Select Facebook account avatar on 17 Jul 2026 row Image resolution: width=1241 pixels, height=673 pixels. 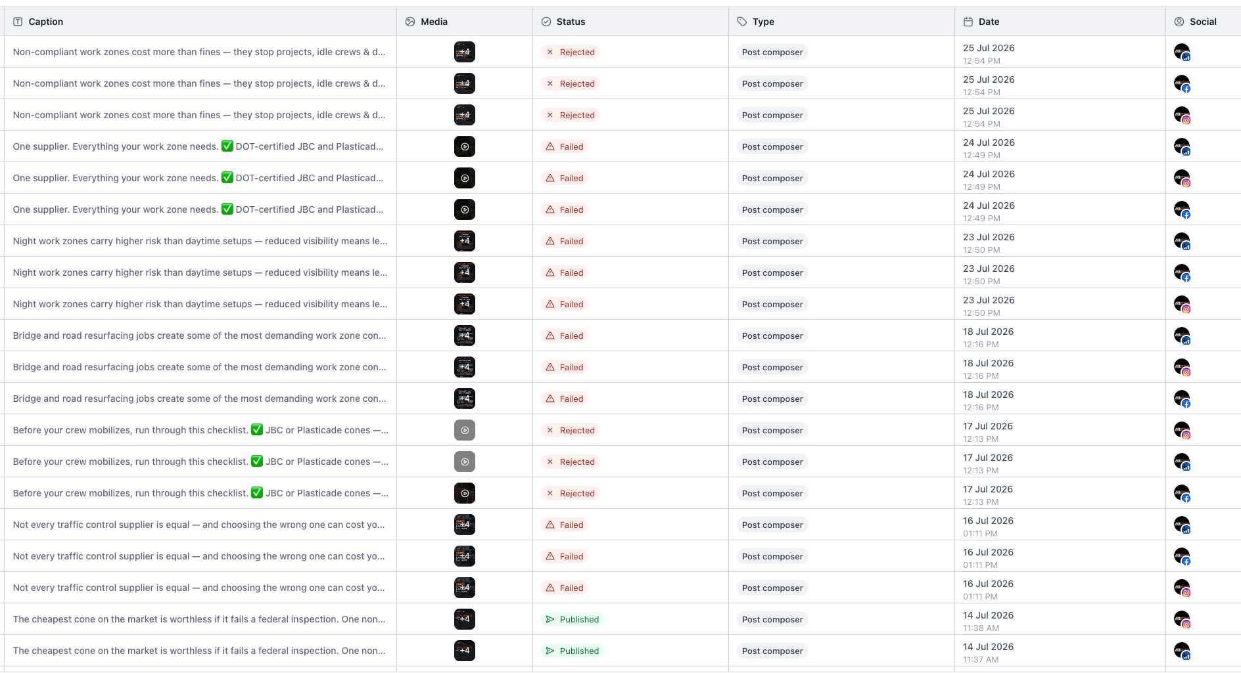pyautogui.click(x=1182, y=493)
